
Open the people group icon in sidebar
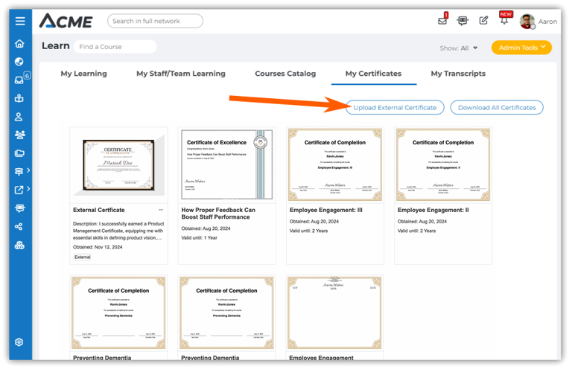click(19, 135)
